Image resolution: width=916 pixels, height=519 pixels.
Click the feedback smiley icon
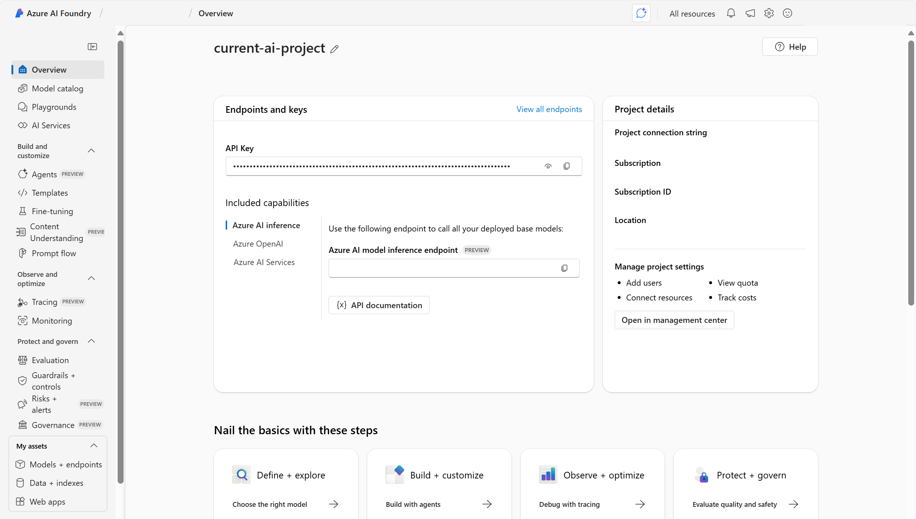click(x=787, y=13)
